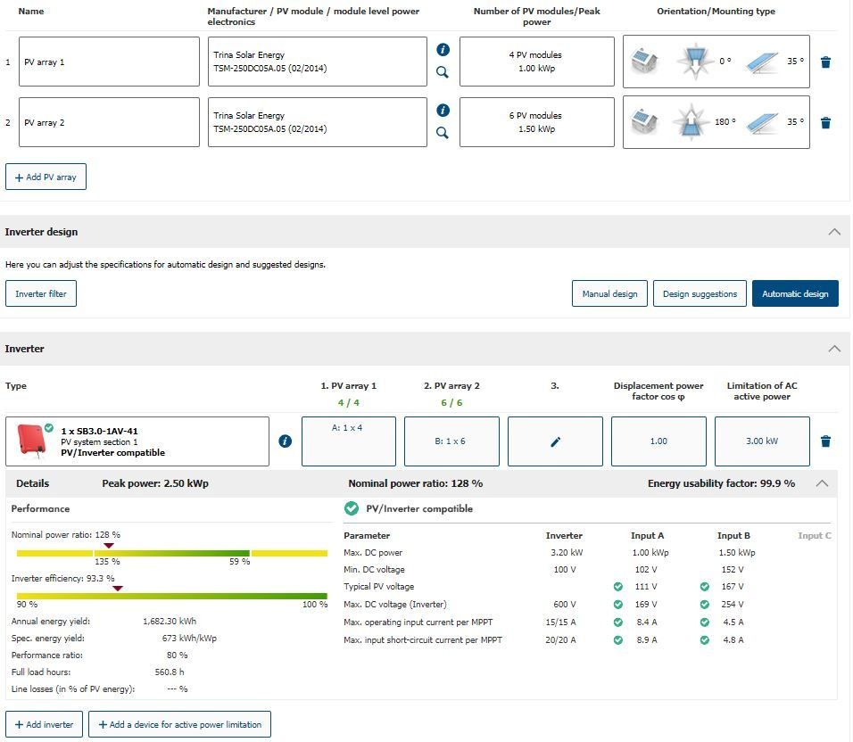853x742 pixels.
Task: Click the nominal power ratio marker
Action: click(109, 545)
